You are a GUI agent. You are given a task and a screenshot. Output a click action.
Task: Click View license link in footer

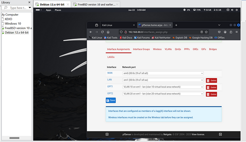click(x=198, y=134)
